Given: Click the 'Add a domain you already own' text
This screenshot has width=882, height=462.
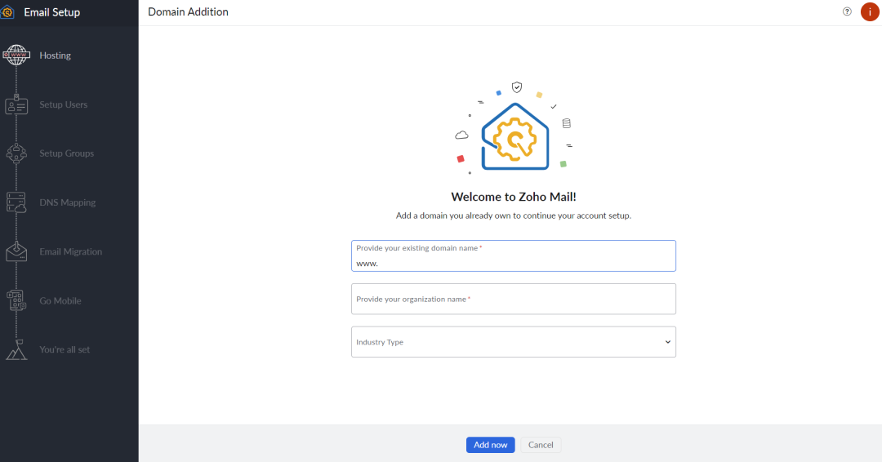Looking at the screenshot, I should tap(514, 215).
